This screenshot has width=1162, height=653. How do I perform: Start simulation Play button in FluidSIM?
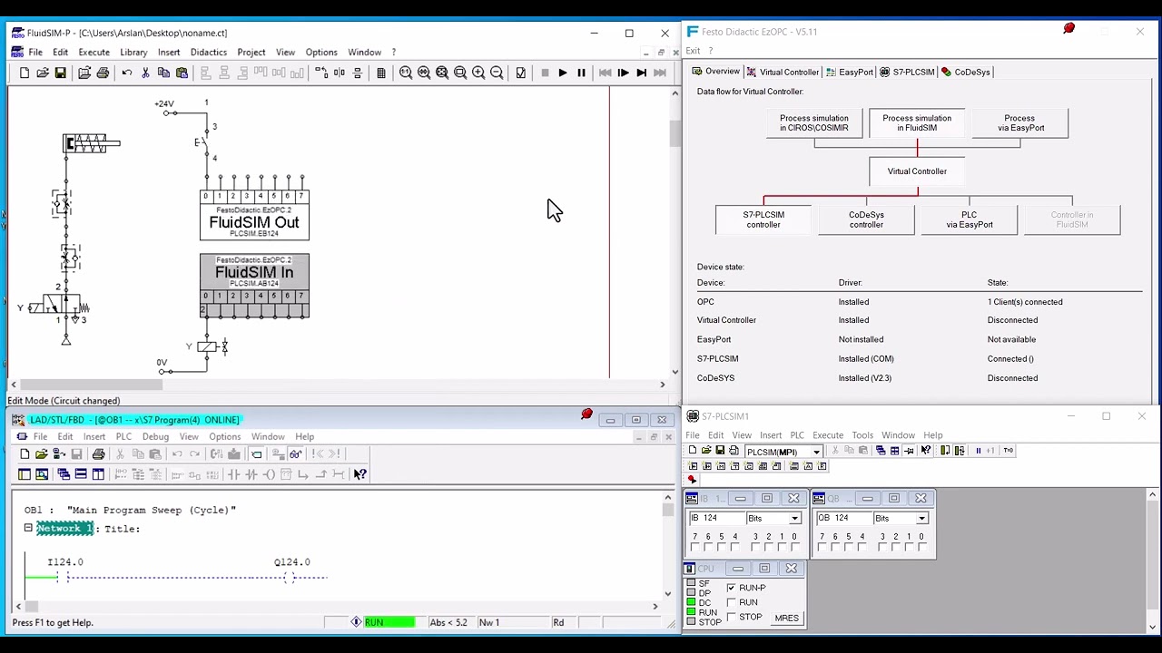563,73
